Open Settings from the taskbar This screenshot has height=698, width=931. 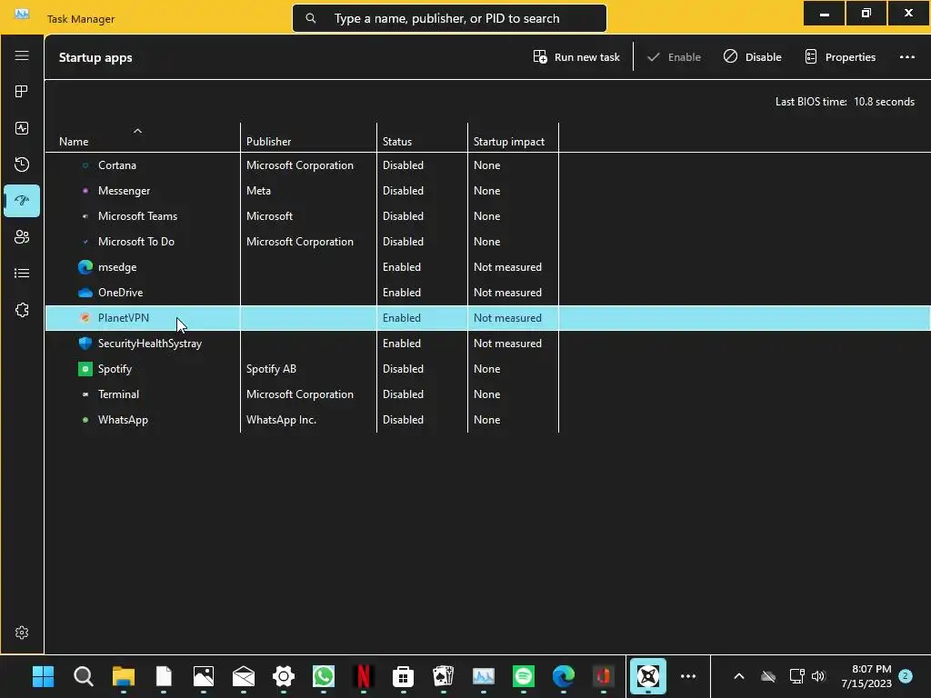pos(284,676)
